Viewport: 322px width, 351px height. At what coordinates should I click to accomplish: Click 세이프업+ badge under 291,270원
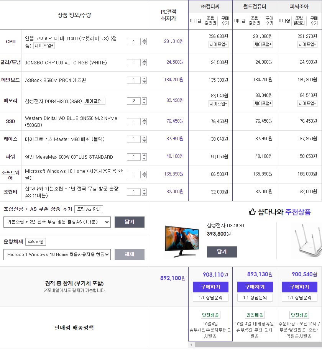pos(307,44)
